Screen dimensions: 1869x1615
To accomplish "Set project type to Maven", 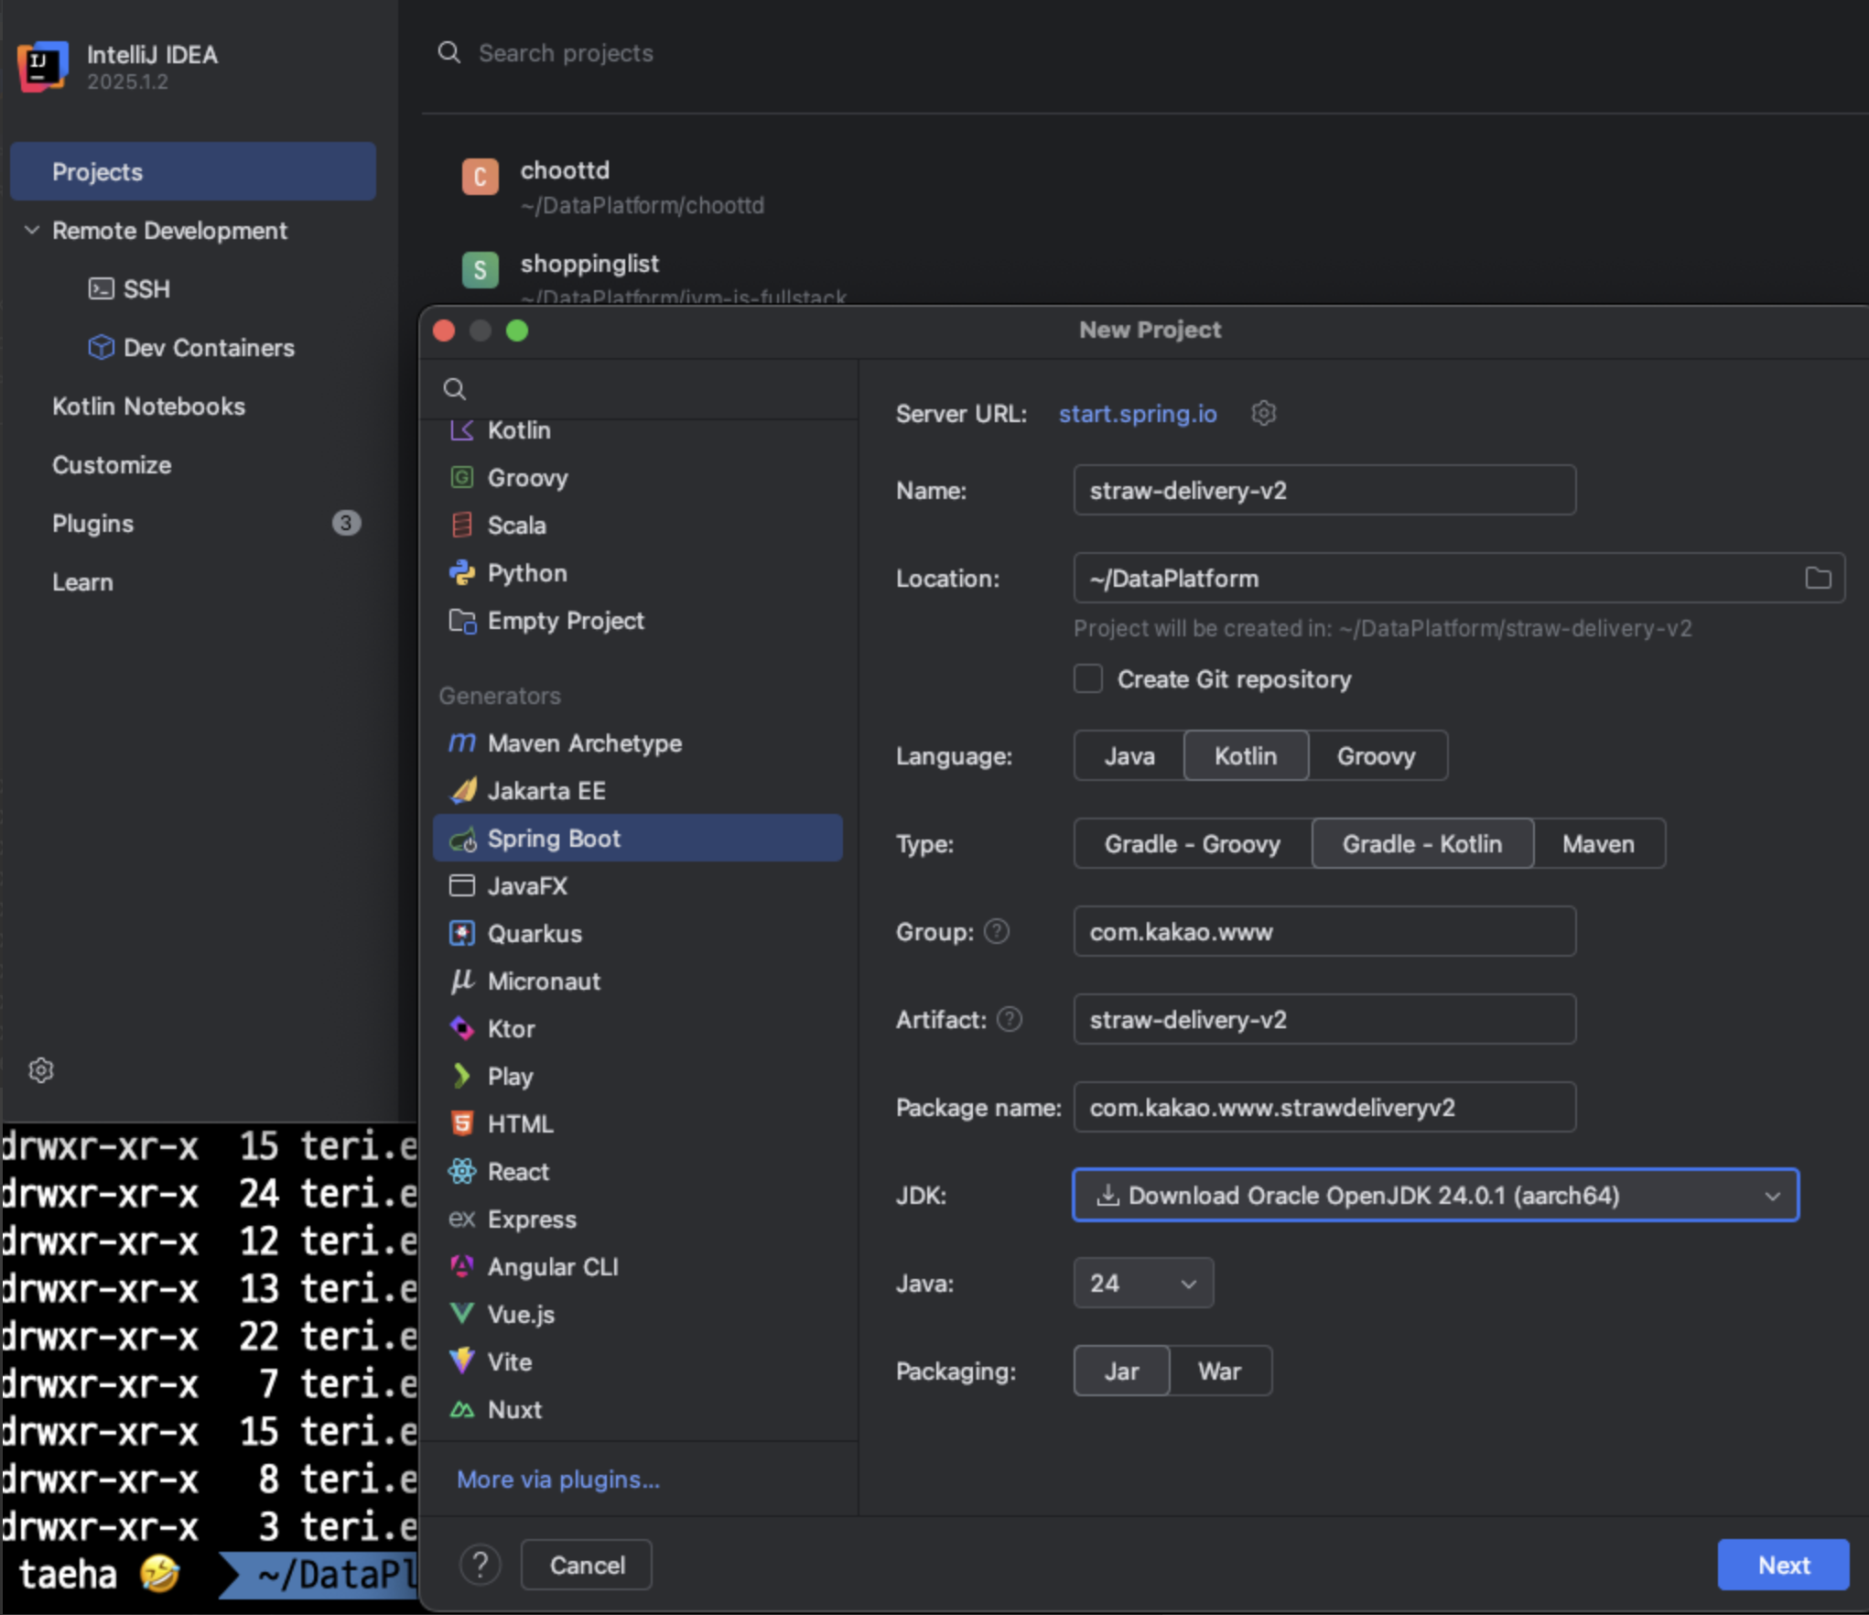I will point(1597,844).
